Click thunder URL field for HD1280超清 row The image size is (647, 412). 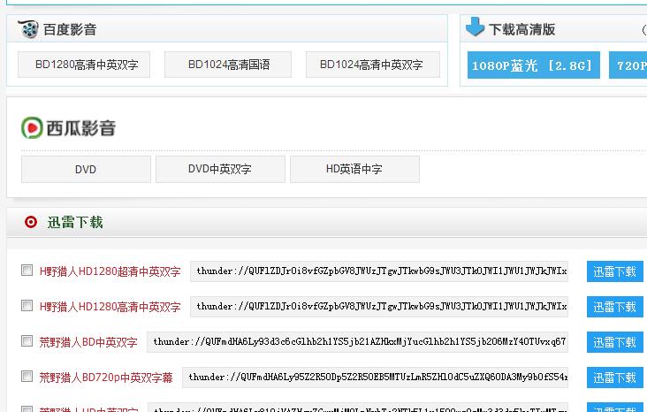click(379, 271)
